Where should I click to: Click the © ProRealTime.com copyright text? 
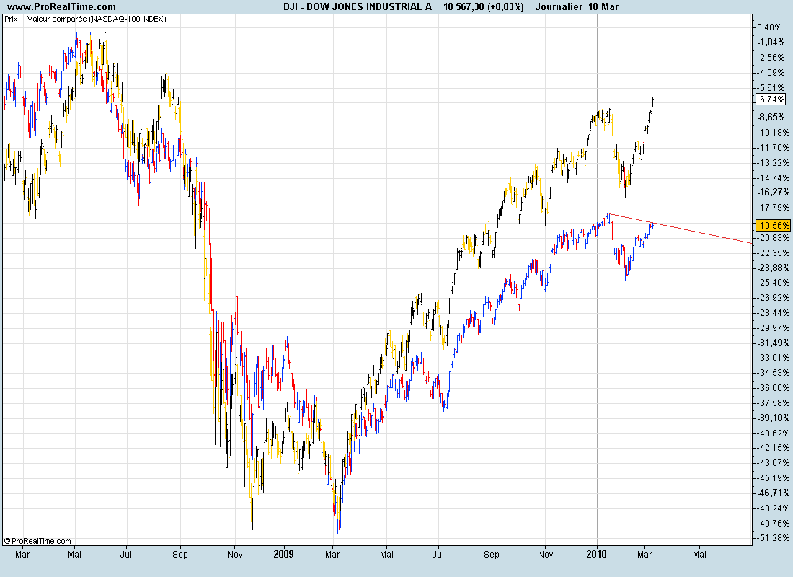(x=37, y=541)
